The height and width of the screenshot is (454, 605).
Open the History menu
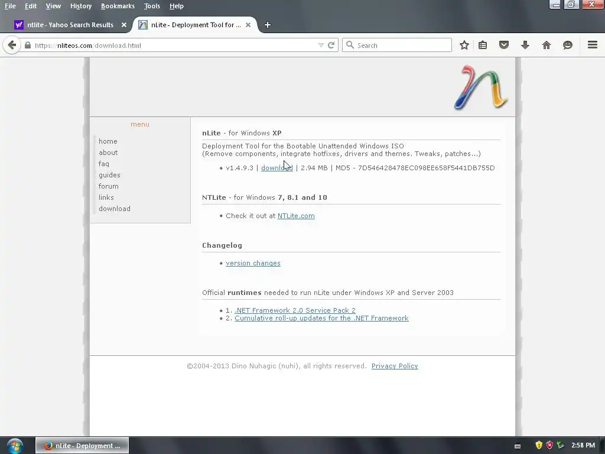(80, 6)
